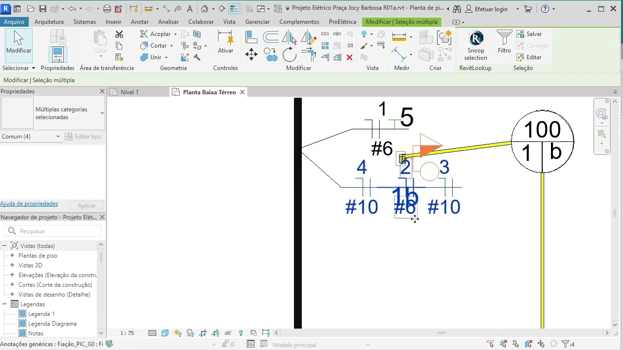
Task: Select the Rotate tool icon
Action: point(289,54)
